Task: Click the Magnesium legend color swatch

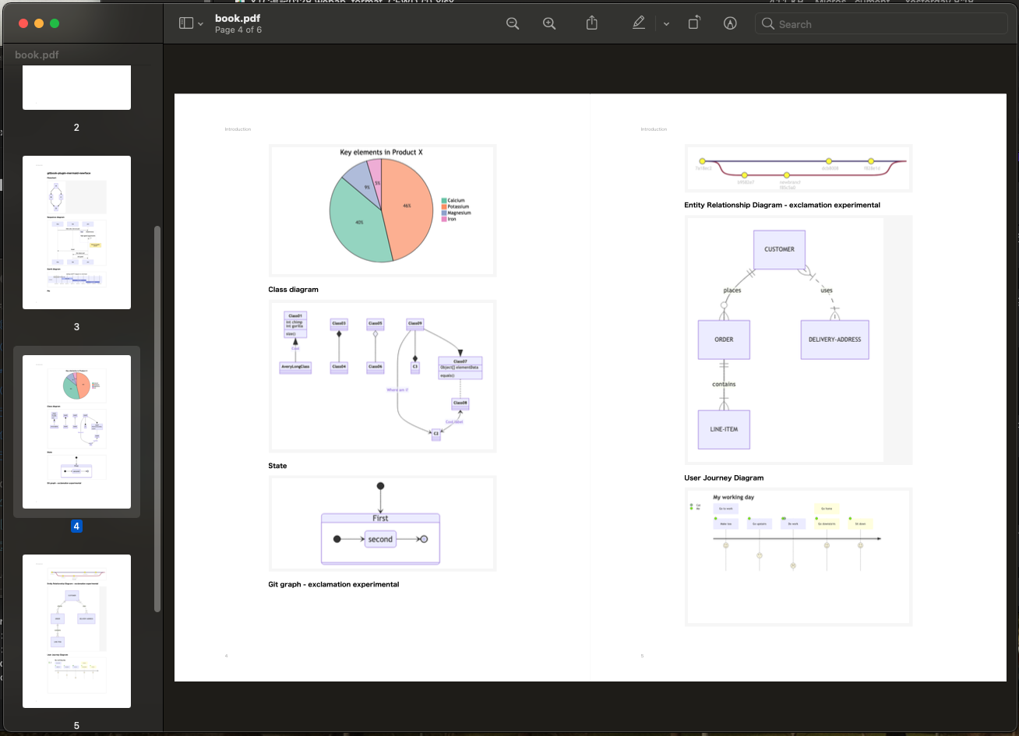Action: 444,213
